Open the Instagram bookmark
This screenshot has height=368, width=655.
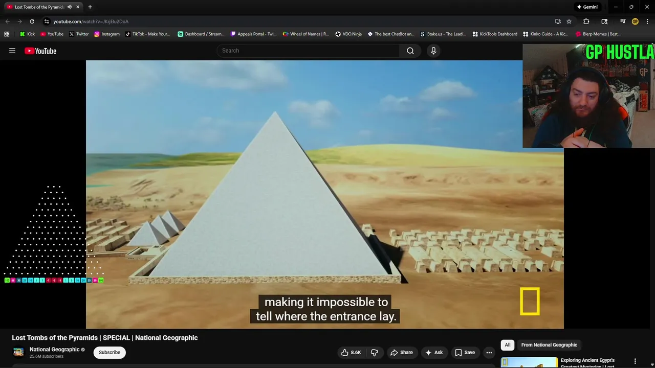(106, 34)
